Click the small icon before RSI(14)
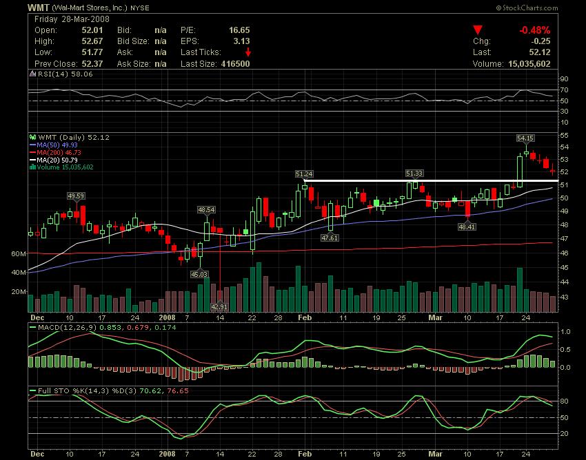 click(x=33, y=74)
